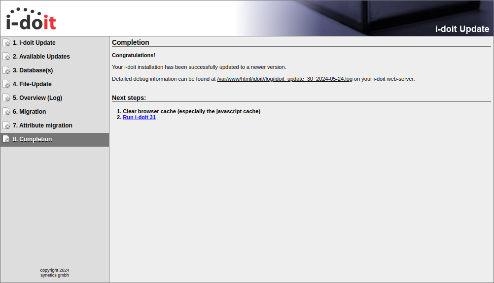Click the icon next to File-Update step
The width and height of the screenshot is (494, 283).
[x=6, y=84]
